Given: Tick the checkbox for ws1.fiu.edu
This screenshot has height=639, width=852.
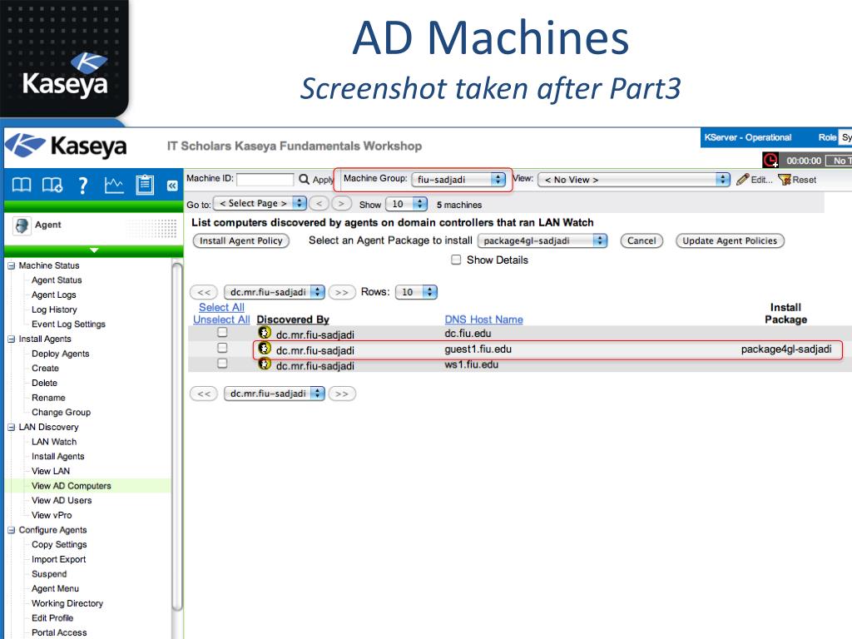Looking at the screenshot, I should coord(222,363).
